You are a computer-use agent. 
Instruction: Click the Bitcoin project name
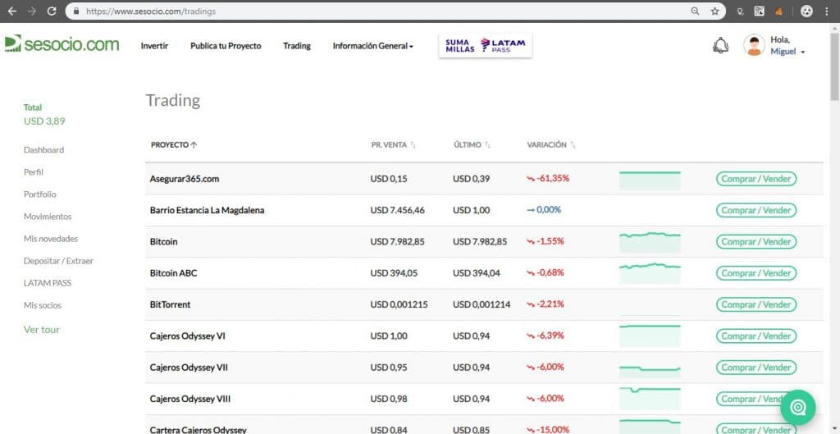tap(163, 242)
